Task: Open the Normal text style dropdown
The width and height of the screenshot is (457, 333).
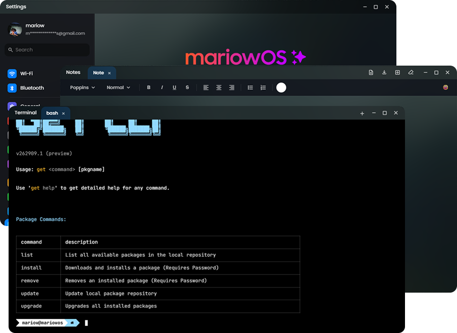Action: click(118, 87)
